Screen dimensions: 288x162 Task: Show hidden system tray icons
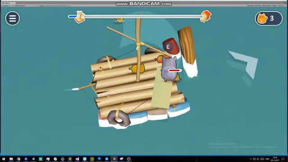point(251,159)
